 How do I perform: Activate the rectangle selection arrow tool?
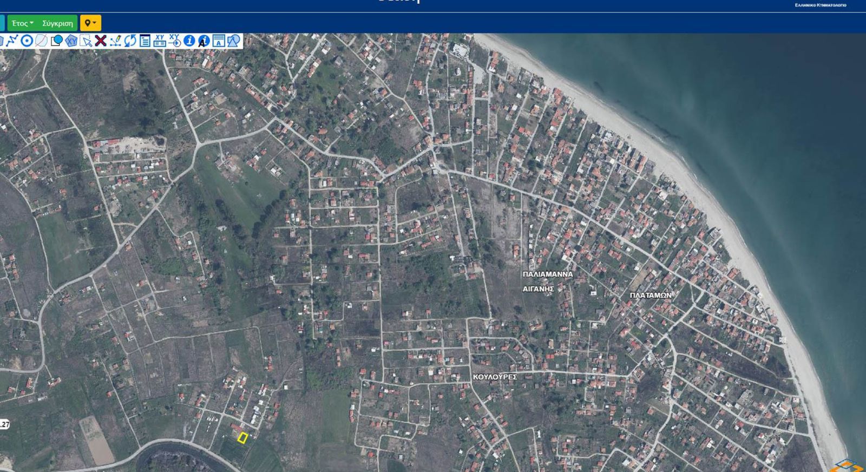coord(86,41)
